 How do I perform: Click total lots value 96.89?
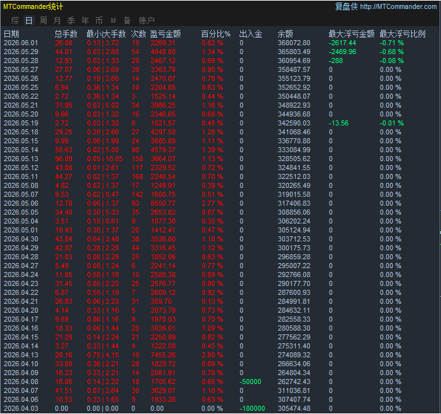(x=64, y=159)
